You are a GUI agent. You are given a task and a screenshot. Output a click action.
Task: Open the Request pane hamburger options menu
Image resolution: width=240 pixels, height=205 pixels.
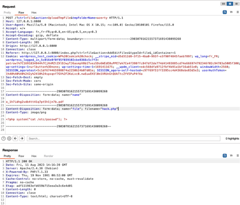coord(238,12)
